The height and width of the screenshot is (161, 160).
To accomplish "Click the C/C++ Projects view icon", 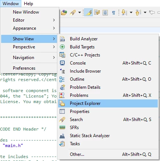I will 62,55.
